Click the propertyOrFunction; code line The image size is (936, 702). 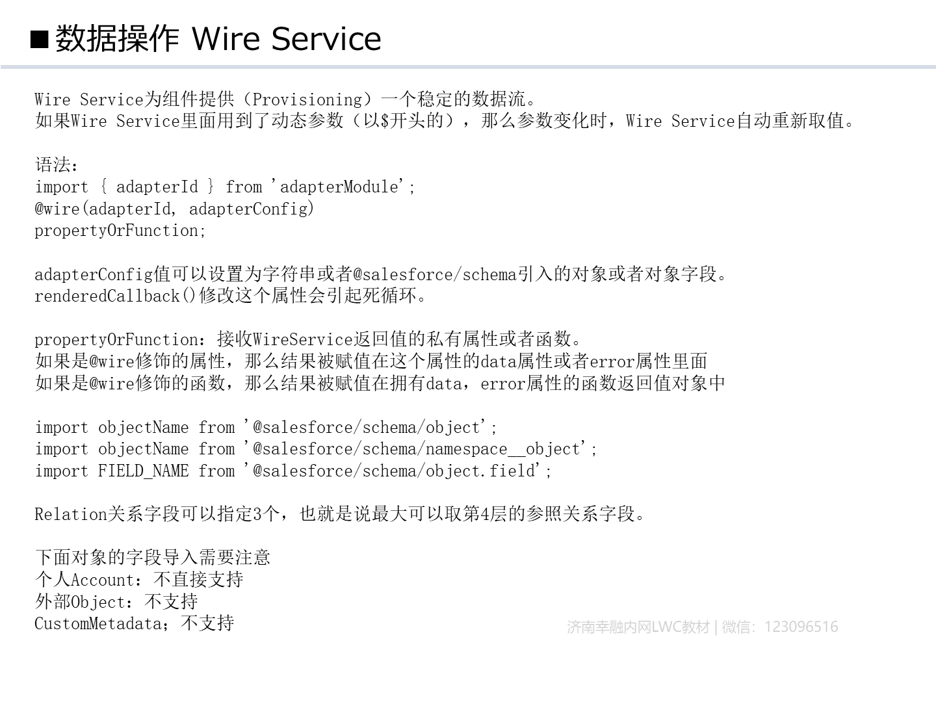click(120, 231)
